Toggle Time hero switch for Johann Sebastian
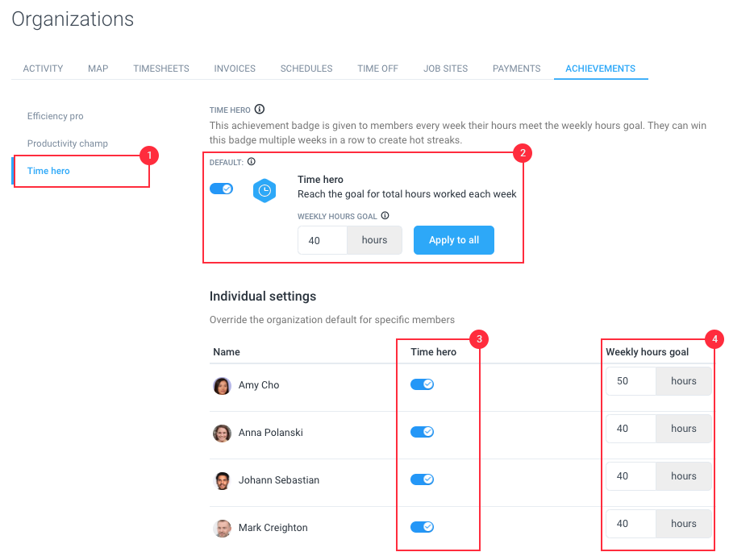This screenshot has width=729, height=552. 422,479
